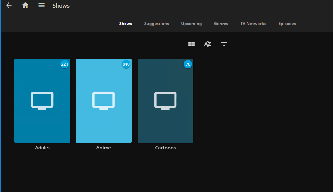Open the A-Z sort options
Screen dimensions: 333x192
(208, 44)
